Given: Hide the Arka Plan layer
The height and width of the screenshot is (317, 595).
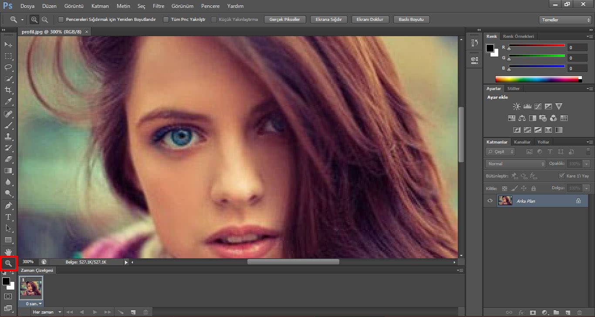Looking at the screenshot, I should [x=490, y=201].
